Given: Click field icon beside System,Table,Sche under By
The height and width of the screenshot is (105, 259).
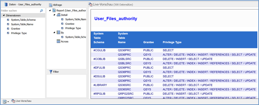Looking at the screenshot, I should [x=62, y=37].
